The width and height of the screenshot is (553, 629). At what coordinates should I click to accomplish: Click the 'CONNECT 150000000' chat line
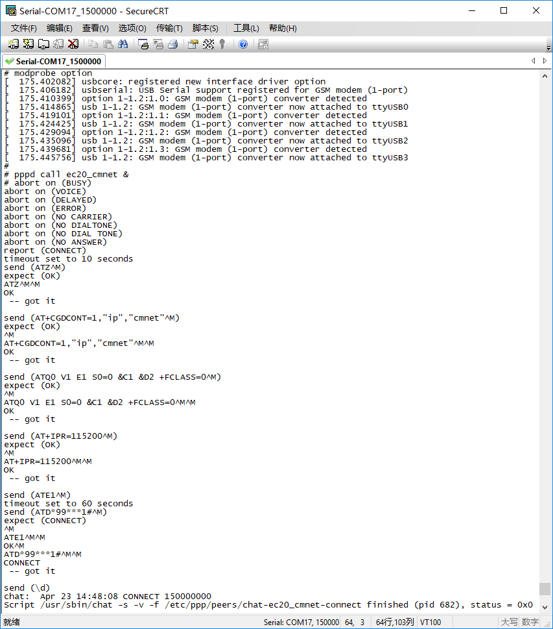click(x=108, y=597)
